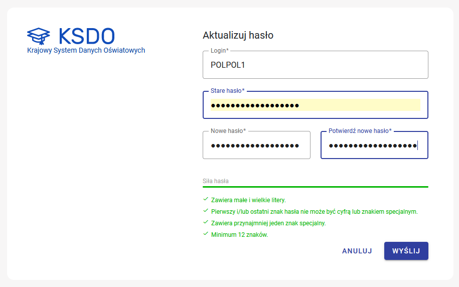Screen dimensions: 459x287
Task: Click checkmark beside 'Zawiera przynajmniej jeden znak specjalny'
Action: coord(205,222)
